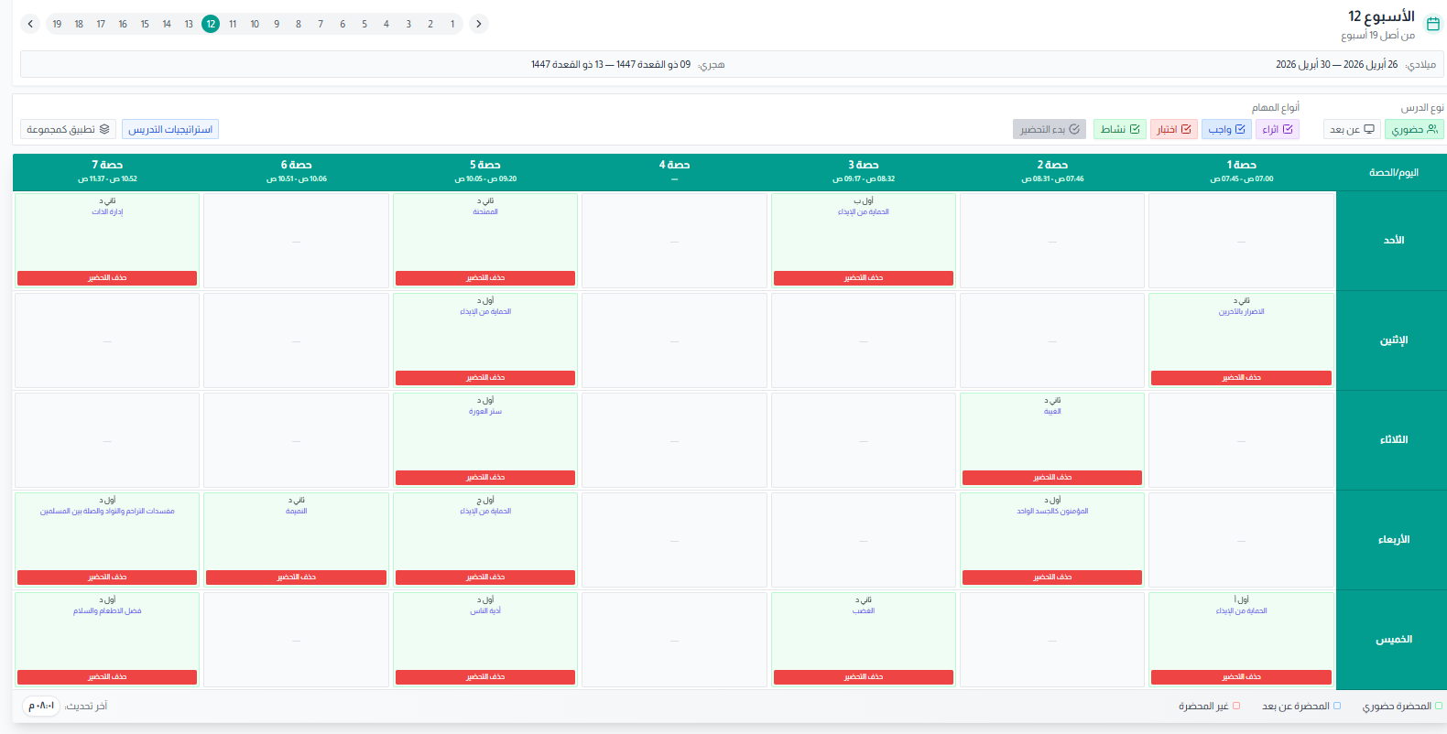Click the الأحد day row header
This screenshot has height=734, width=1447.
[1393, 241]
